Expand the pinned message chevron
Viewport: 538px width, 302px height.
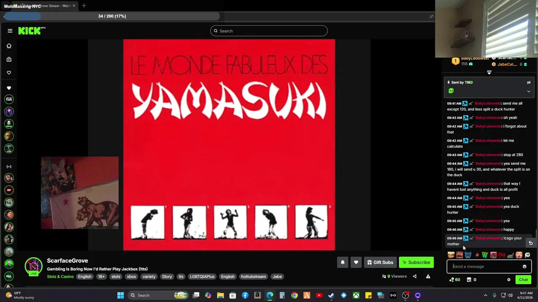[529, 91]
